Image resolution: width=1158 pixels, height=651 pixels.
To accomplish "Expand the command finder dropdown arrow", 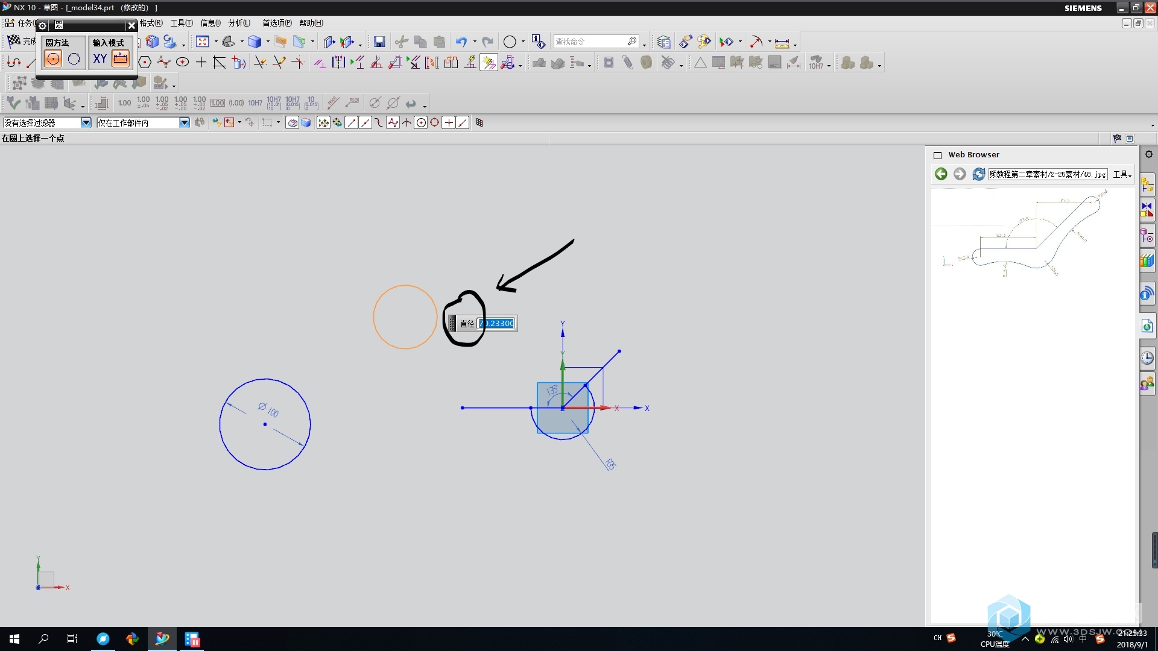I will pos(644,45).
